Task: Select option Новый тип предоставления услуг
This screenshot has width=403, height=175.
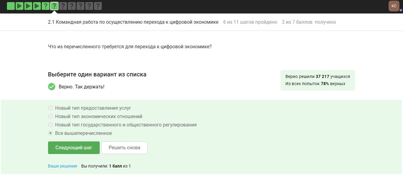Action: click(89, 108)
